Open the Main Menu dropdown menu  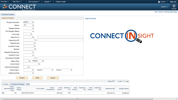pos(17,2)
